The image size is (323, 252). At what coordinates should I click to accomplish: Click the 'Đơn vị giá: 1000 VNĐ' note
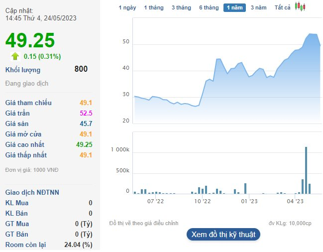pos(32,170)
